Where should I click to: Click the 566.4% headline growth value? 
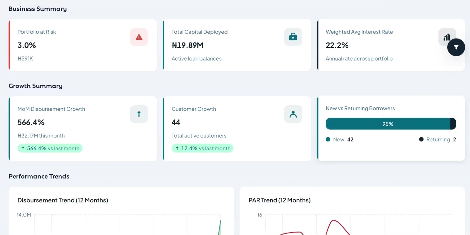(31, 122)
